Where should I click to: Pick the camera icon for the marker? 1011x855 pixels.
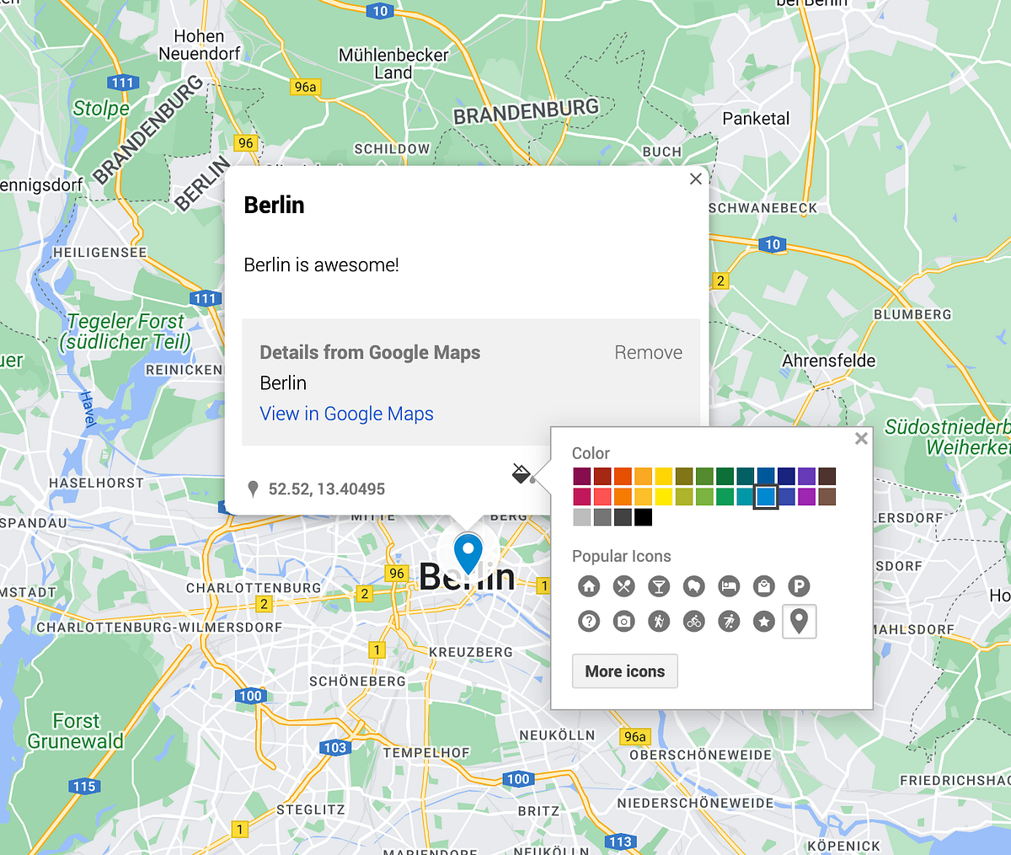pos(623,622)
